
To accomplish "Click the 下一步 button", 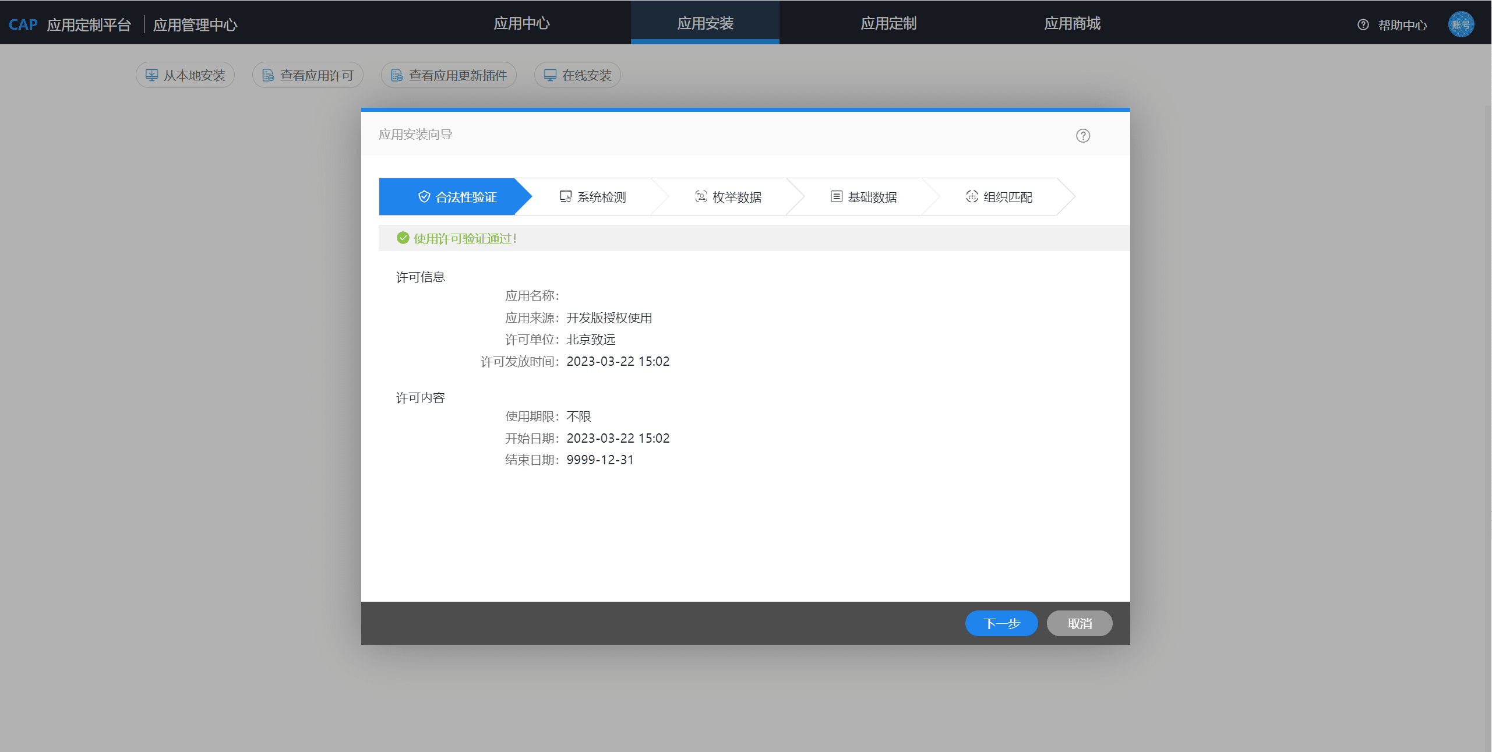I will [1001, 623].
